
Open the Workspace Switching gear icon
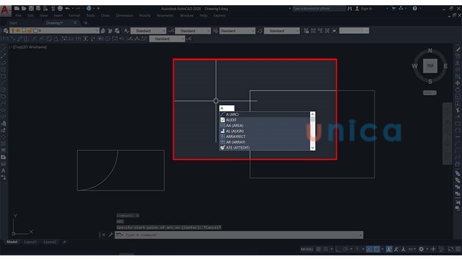[421, 249]
